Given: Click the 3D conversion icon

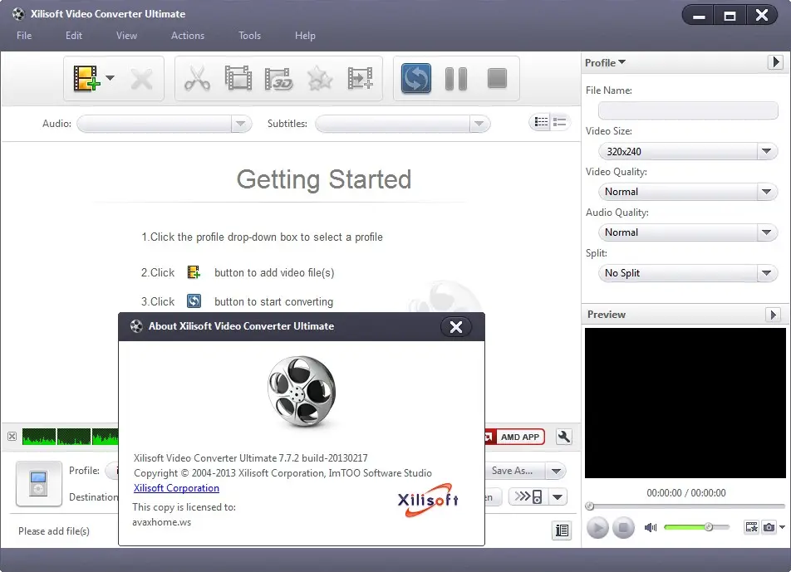Looking at the screenshot, I should coord(278,79).
